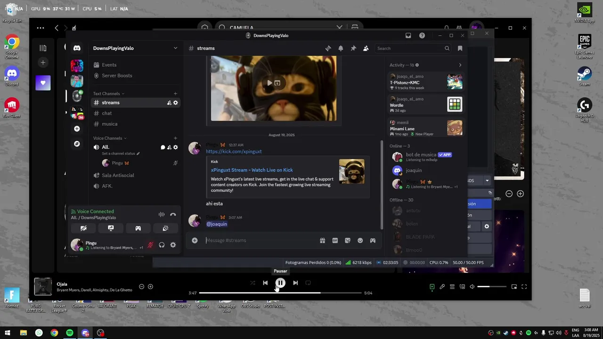The image size is (603, 339).
Task: Open the emoji picker
Action: (x=360, y=240)
